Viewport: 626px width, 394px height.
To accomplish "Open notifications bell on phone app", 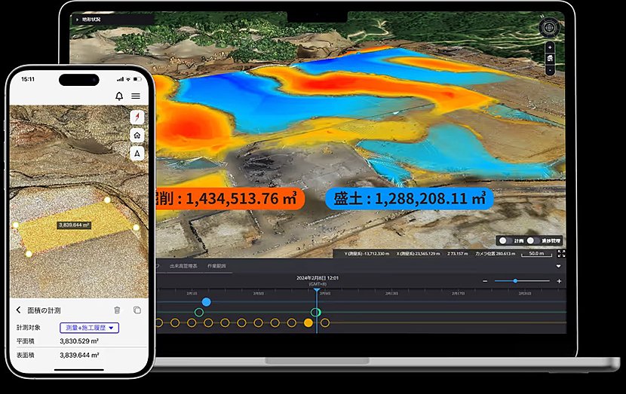I will pos(119,96).
